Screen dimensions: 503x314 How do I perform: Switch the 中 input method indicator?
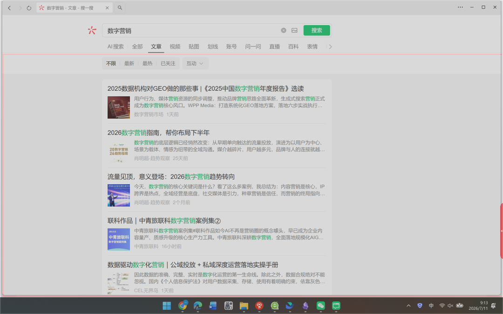pos(431,306)
